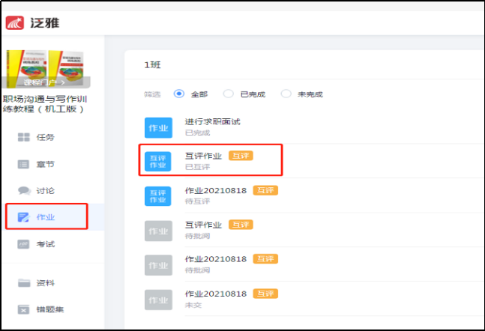
Task: Select the 全部 filter radio button
Action: 179,94
